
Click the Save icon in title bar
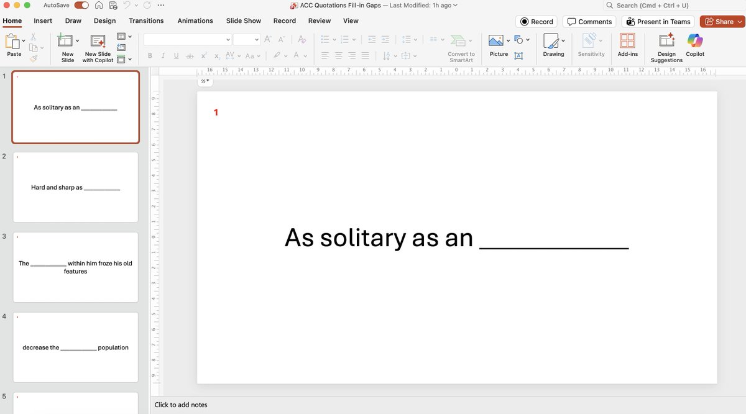[x=113, y=5]
